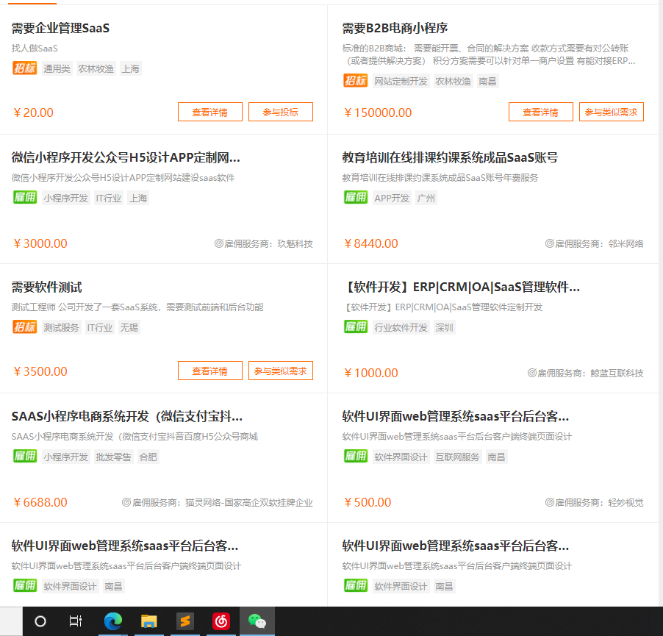Click 参与投标 on 需要企业管理SaaS card
Viewport: 663px width, 636px height.
(x=281, y=112)
